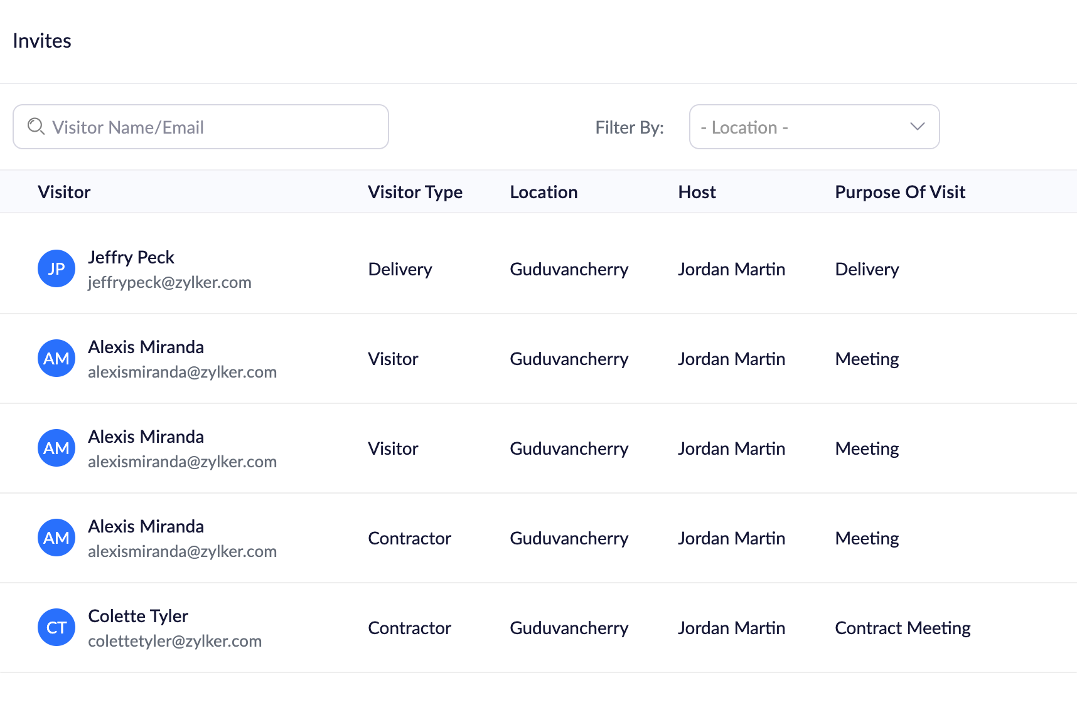Focus the Visitor Name/Email search field
Screen dimensions: 1077x705
[x=213, y=127]
